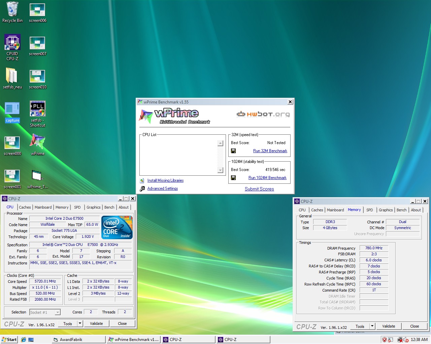Image resolution: width=431 pixels, height=344 pixels.
Task: Click the red shield security tray icon
Action: pyautogui.click(x=385, y=340)
